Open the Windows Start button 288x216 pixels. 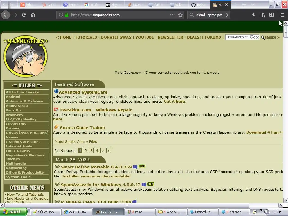point(13,212)
